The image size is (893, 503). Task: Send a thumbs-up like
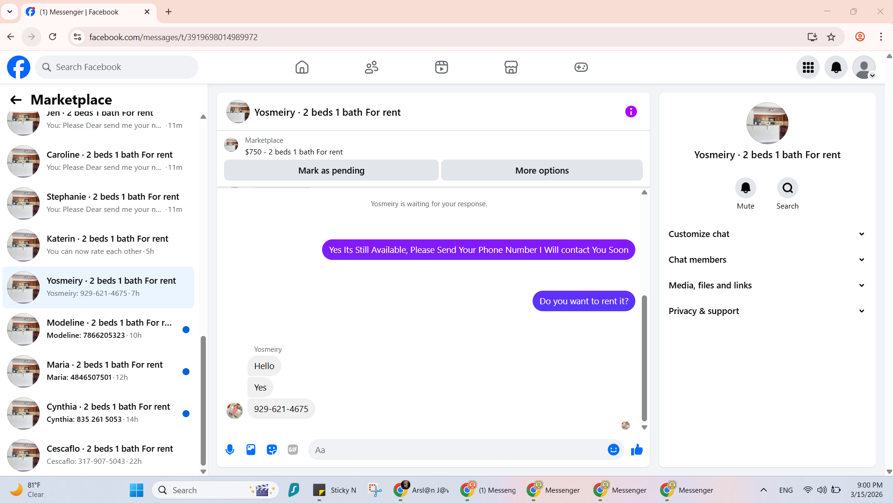(637, 450)
